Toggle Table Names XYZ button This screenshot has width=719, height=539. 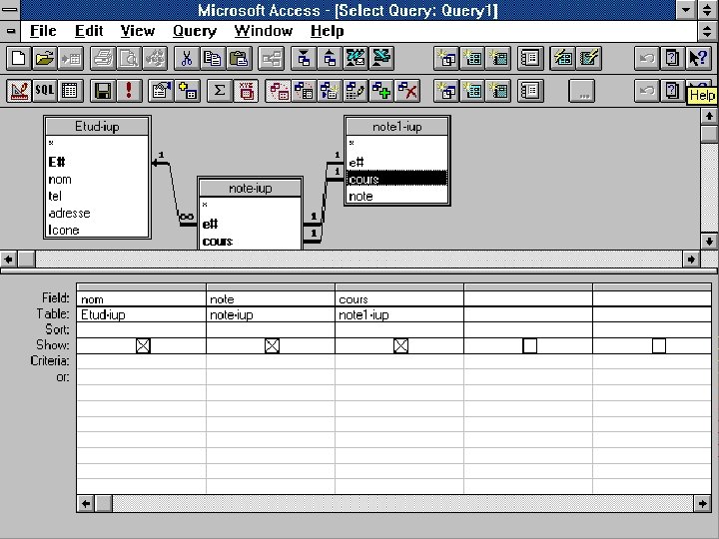[x=246, y=90]
